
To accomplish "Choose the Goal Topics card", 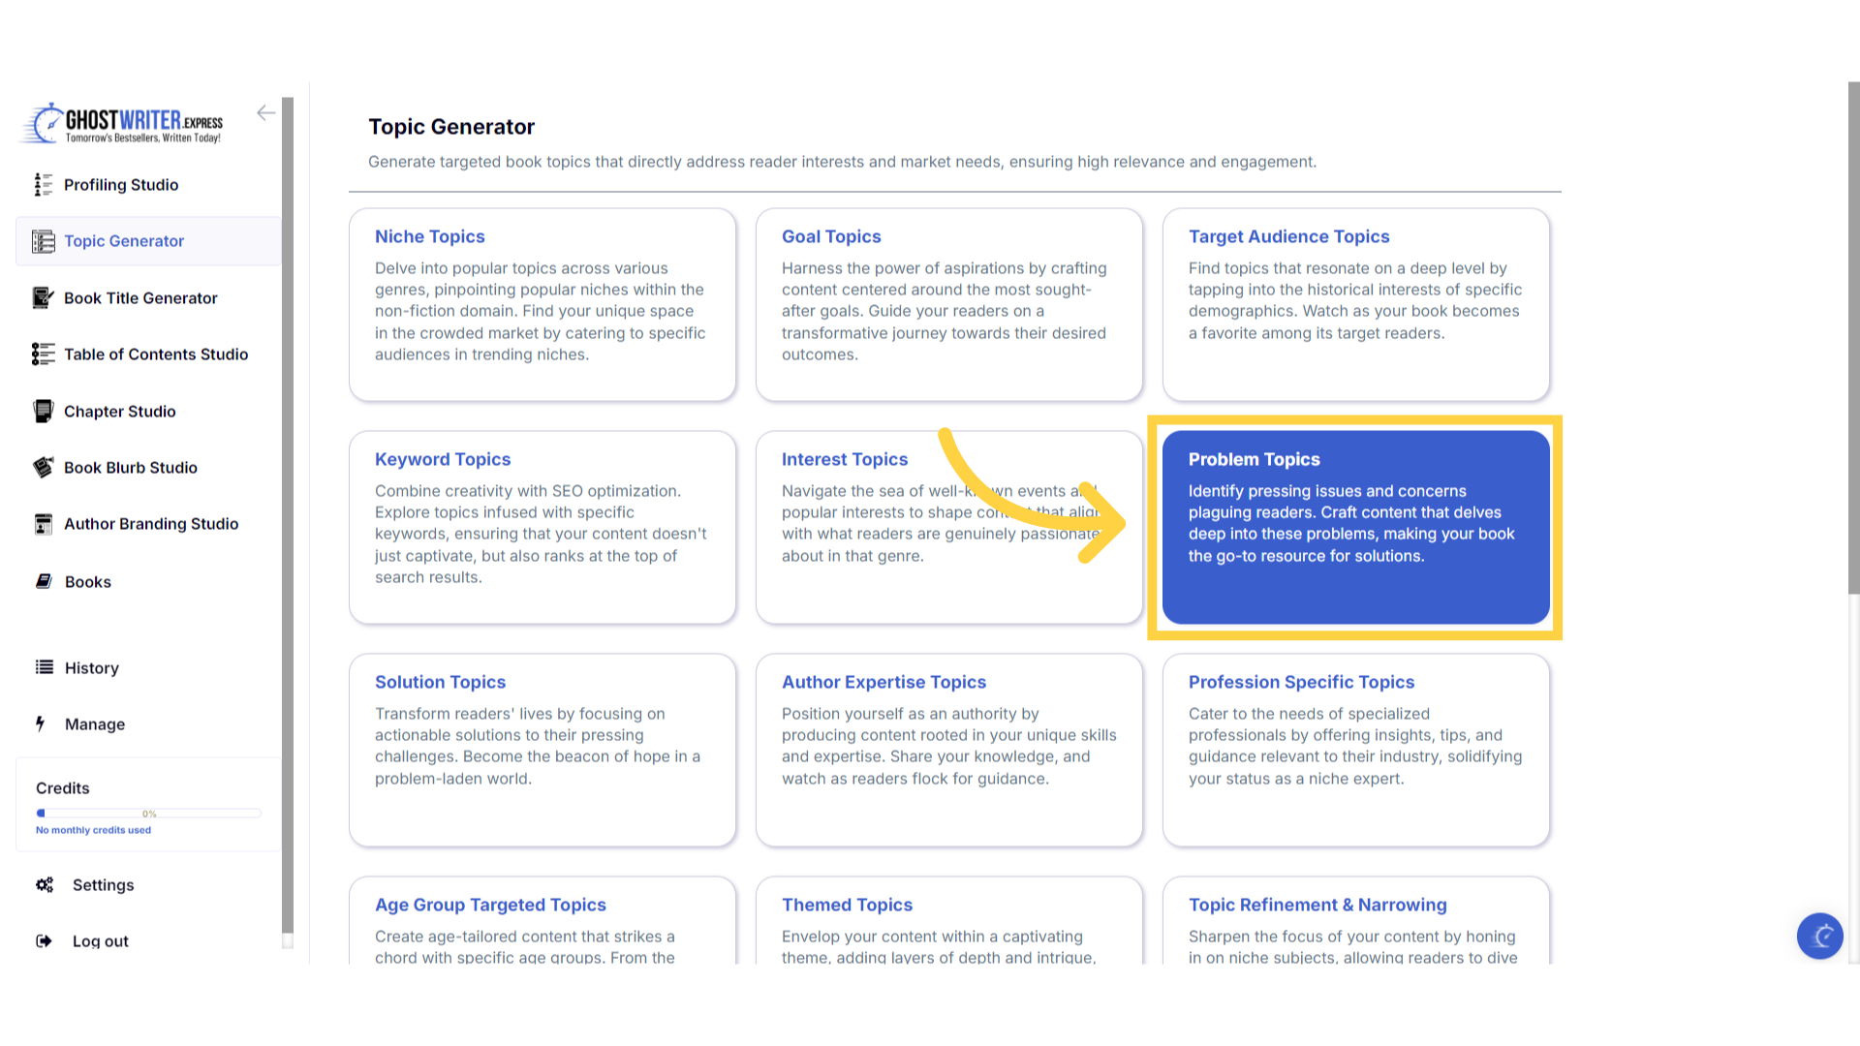I will click(948, 304).
